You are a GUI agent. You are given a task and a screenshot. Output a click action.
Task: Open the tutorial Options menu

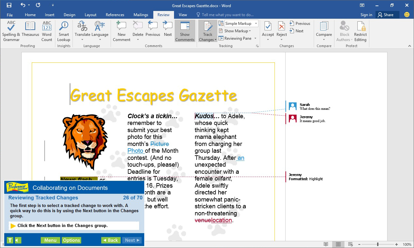[71, 240]
